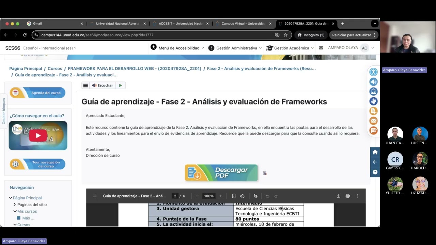The image size is (436, 245).
Task: Collapse the Cursos tree node
Action: click(x=15, y=225)
